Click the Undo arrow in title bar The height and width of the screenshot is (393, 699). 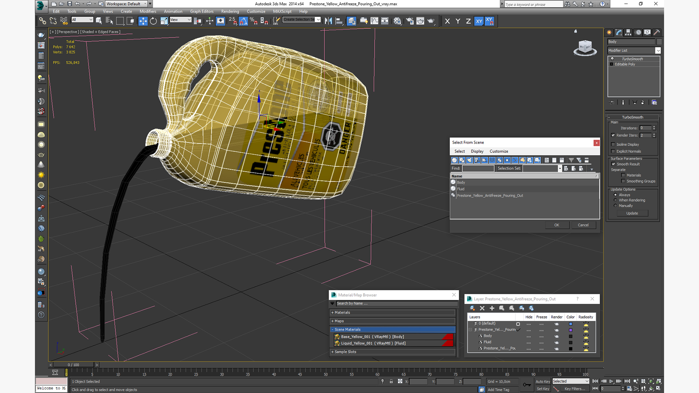tap(78, 4)
